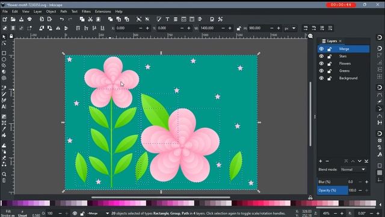Screen dimensions: 385x217
Task: Open the Text and Font dialog icon
Action: coord(167,19)
